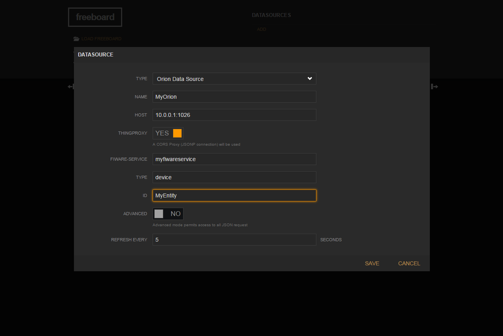Open the TYPE selector dropdown chevron
Image resolution: width=503 pixels, height=336 pixels.
click(x=310, y=79)
